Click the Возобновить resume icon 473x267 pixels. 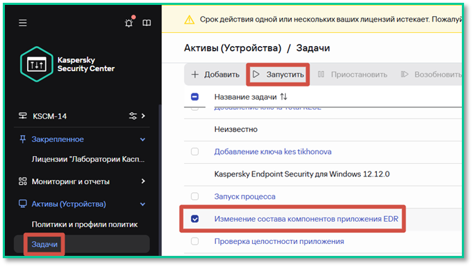click(x=405, y=75)
